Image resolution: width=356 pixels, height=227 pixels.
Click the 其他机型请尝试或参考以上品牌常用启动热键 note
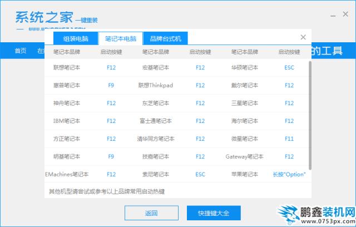(107, 191)
